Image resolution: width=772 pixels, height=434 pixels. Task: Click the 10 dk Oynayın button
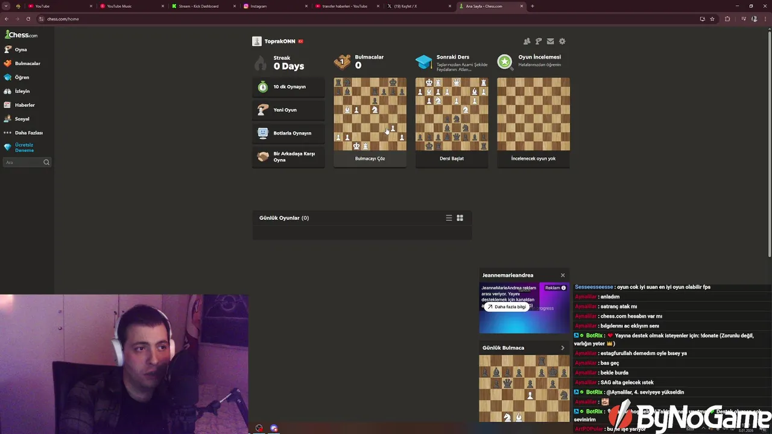[288, 87]
